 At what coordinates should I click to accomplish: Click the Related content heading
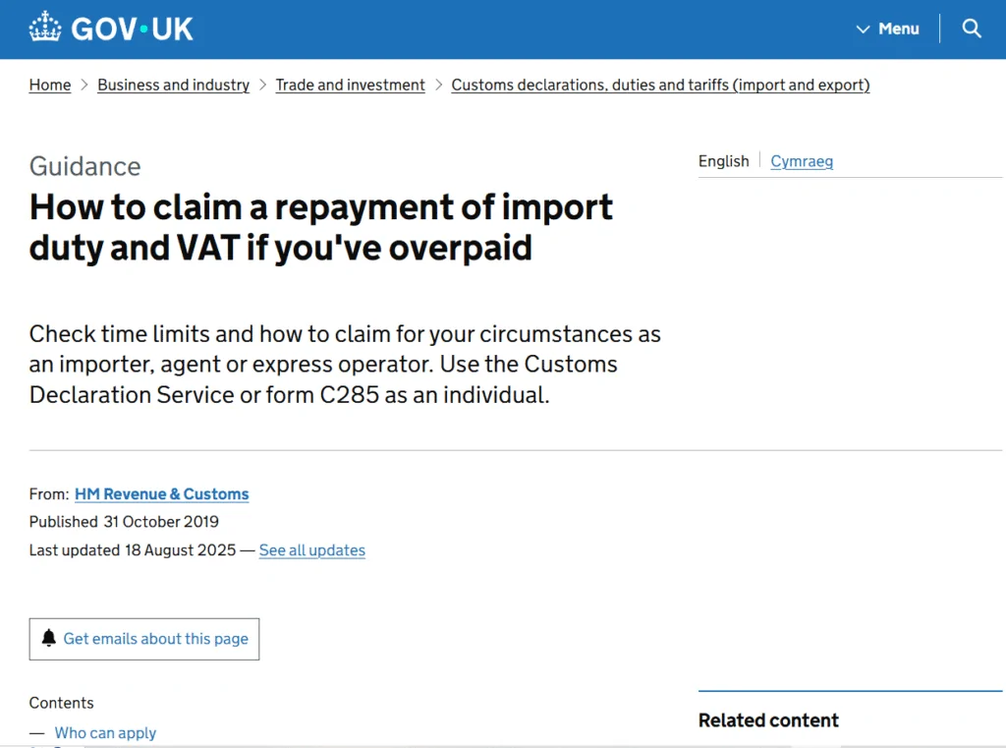(768, 720)
